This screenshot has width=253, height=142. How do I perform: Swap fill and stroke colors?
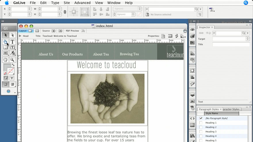pos(13,65)
